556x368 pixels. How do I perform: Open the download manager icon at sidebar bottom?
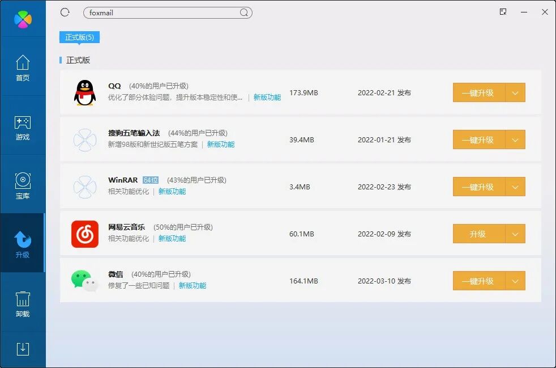click(23, 349)
